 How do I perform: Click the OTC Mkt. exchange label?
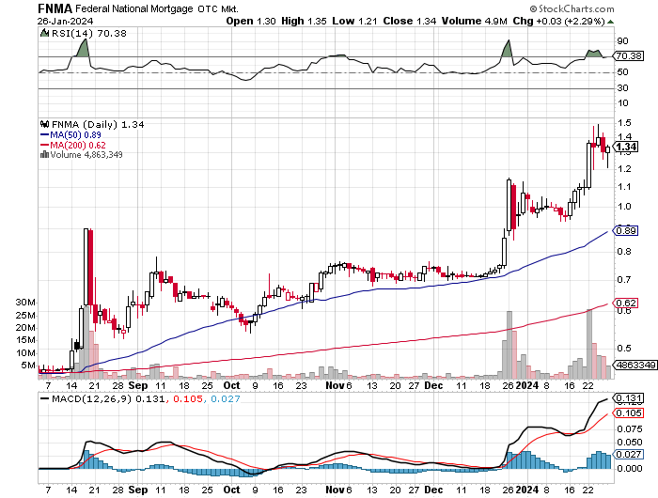pos(218,8)
